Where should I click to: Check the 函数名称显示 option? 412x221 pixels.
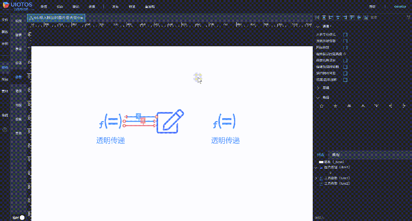click(x=345, y=60)
